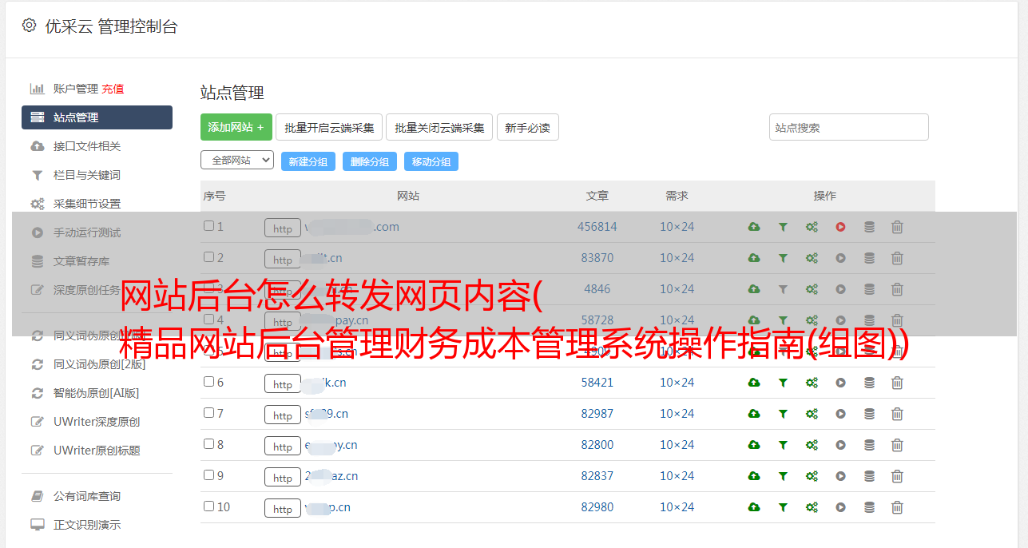Click article count 82987
The image size is (1028, 548).
pyautogui.click(x=597, y=414)
